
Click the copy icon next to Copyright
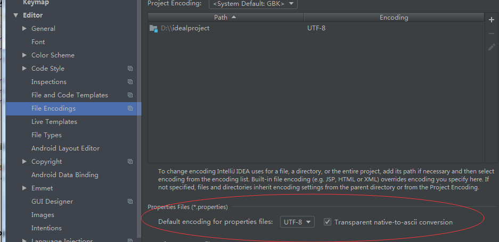click(x=130, y=162)
